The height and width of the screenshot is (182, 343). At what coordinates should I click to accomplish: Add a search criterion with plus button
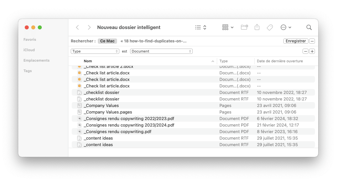coord(312,51)
